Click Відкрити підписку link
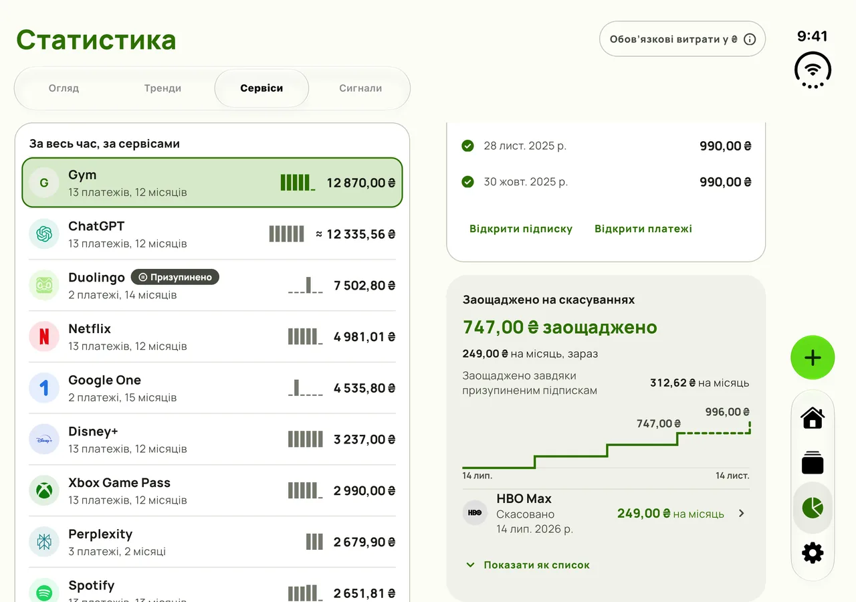This screenshot has height=602, width=856. pyautogui.click(x=521, y=229)
